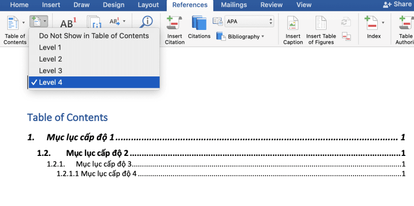Image resolution: width=414 pixels, height=206 pixels.
Task: Click the Add Text icon button
Action: pyautogui.click(x=39, y=21)
